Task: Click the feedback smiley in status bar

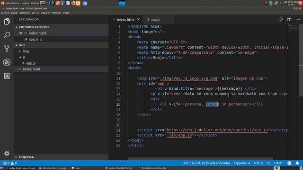Action: pos(289,163)
